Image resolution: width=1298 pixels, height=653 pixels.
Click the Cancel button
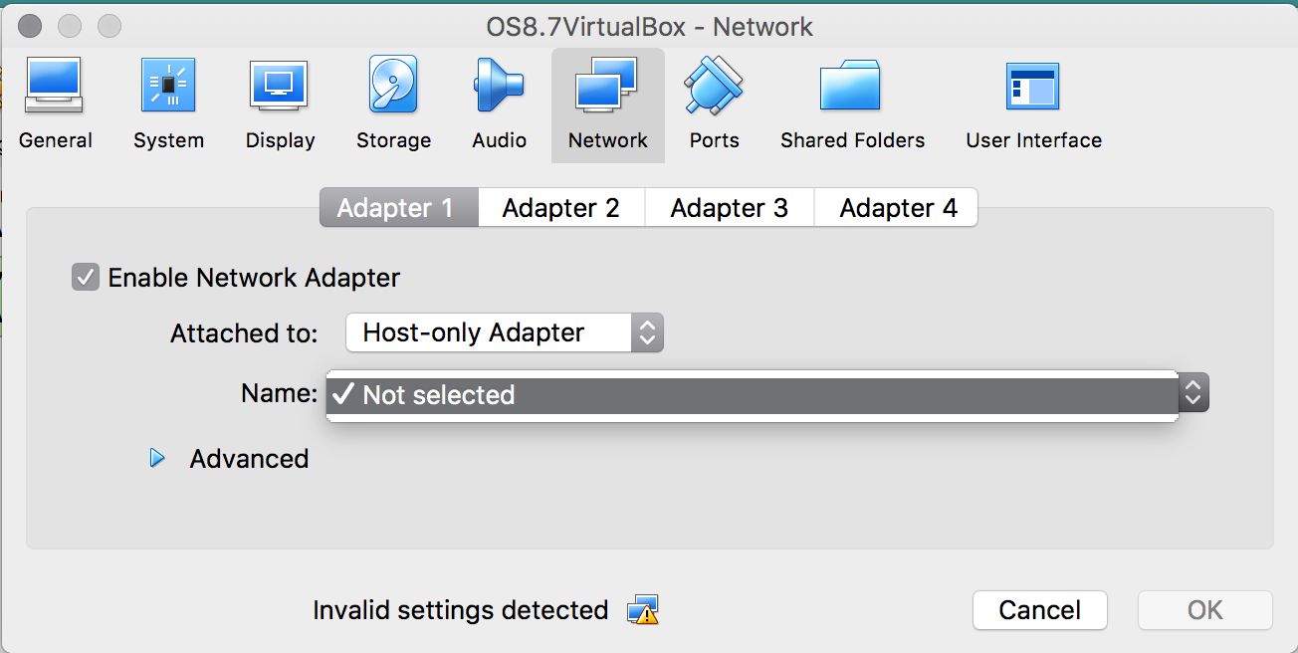(x=1040, y=610)
